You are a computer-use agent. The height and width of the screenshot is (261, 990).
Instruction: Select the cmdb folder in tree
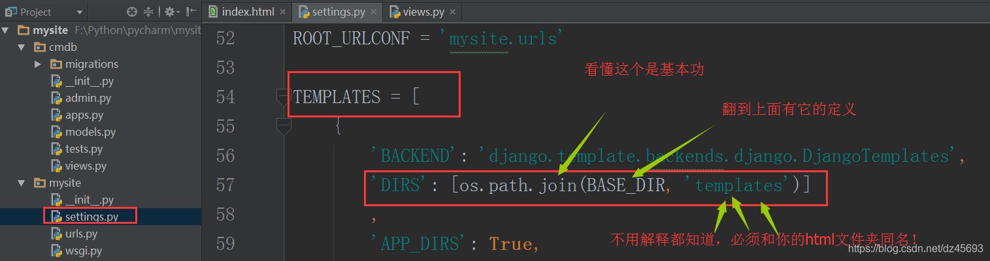point(63,47)
